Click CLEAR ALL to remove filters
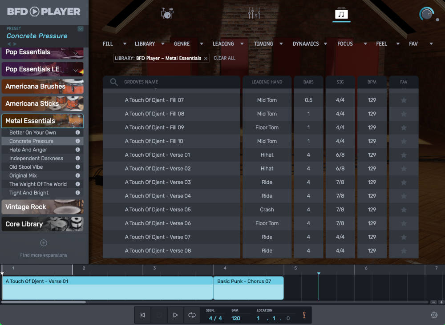 (224, 58)
